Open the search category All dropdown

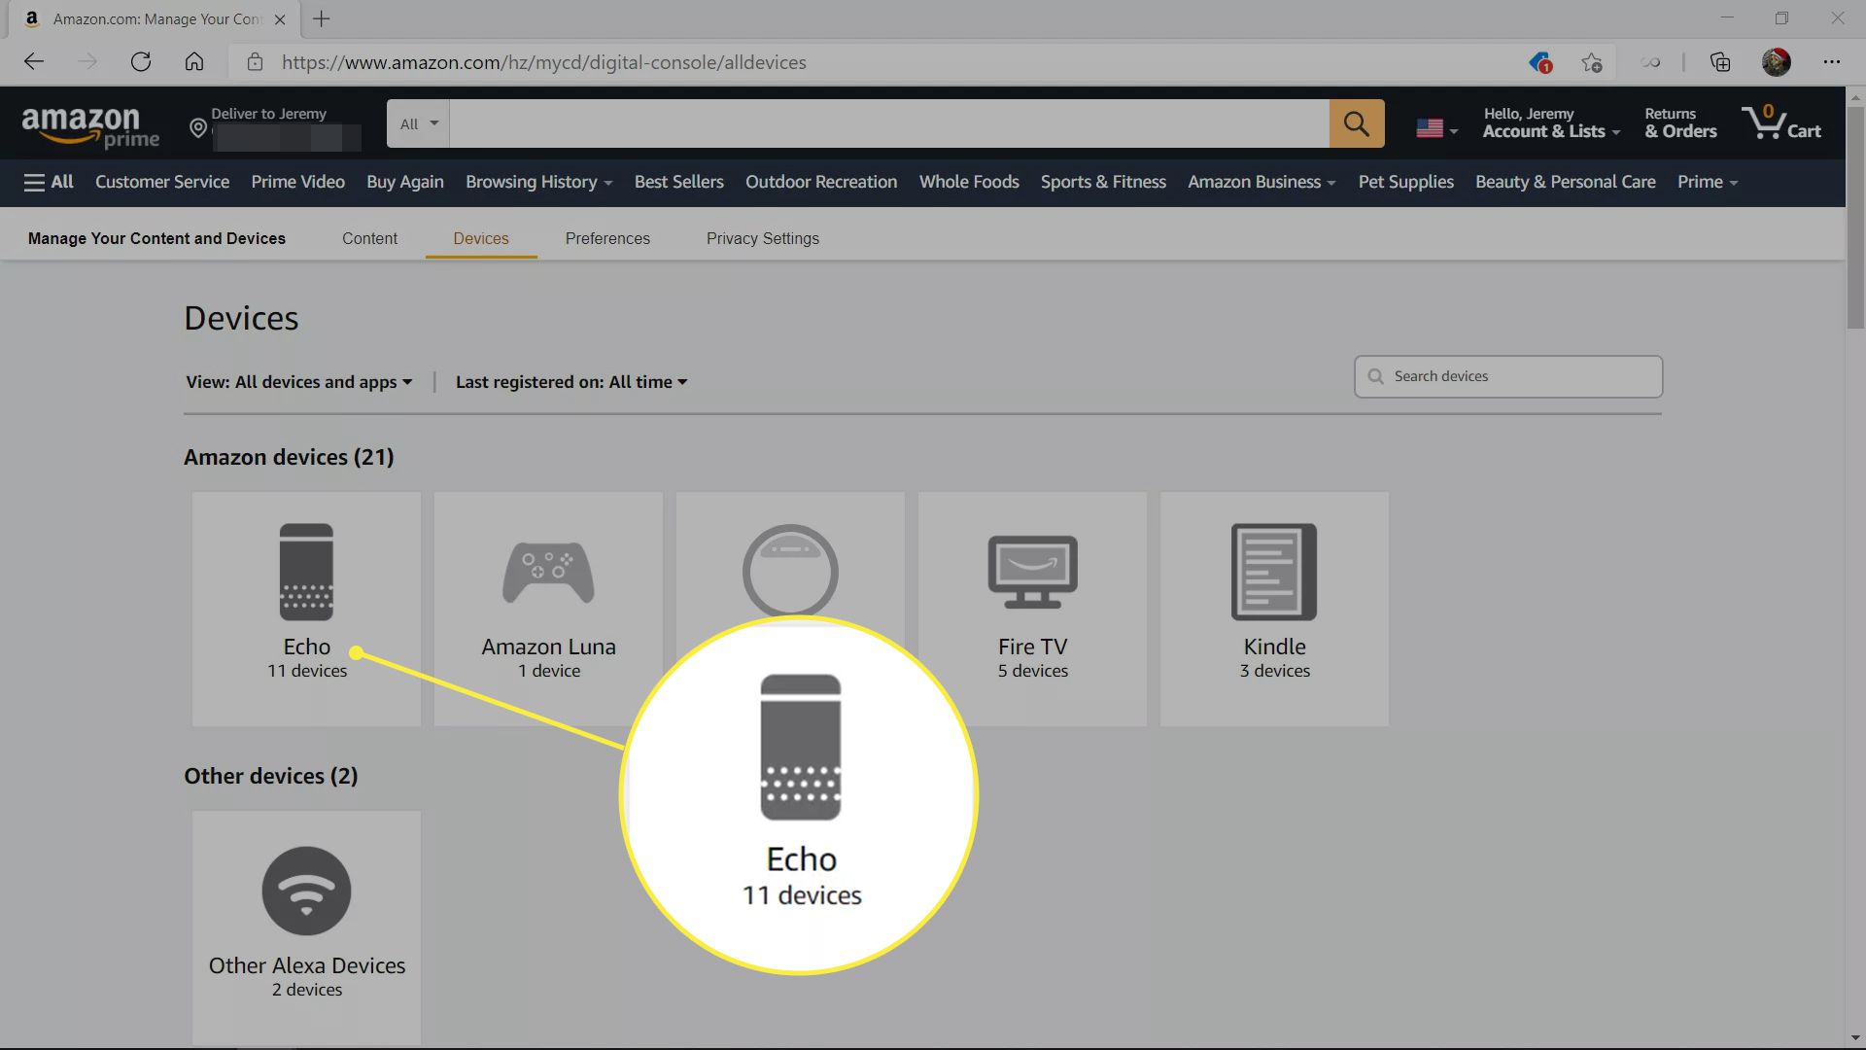[419, 123]
